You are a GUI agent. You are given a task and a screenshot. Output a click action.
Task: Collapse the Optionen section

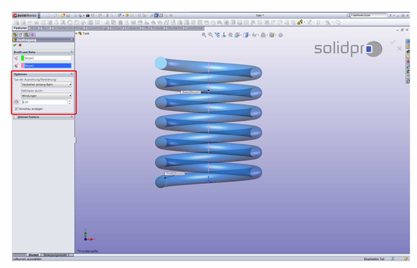coord(72,74)
